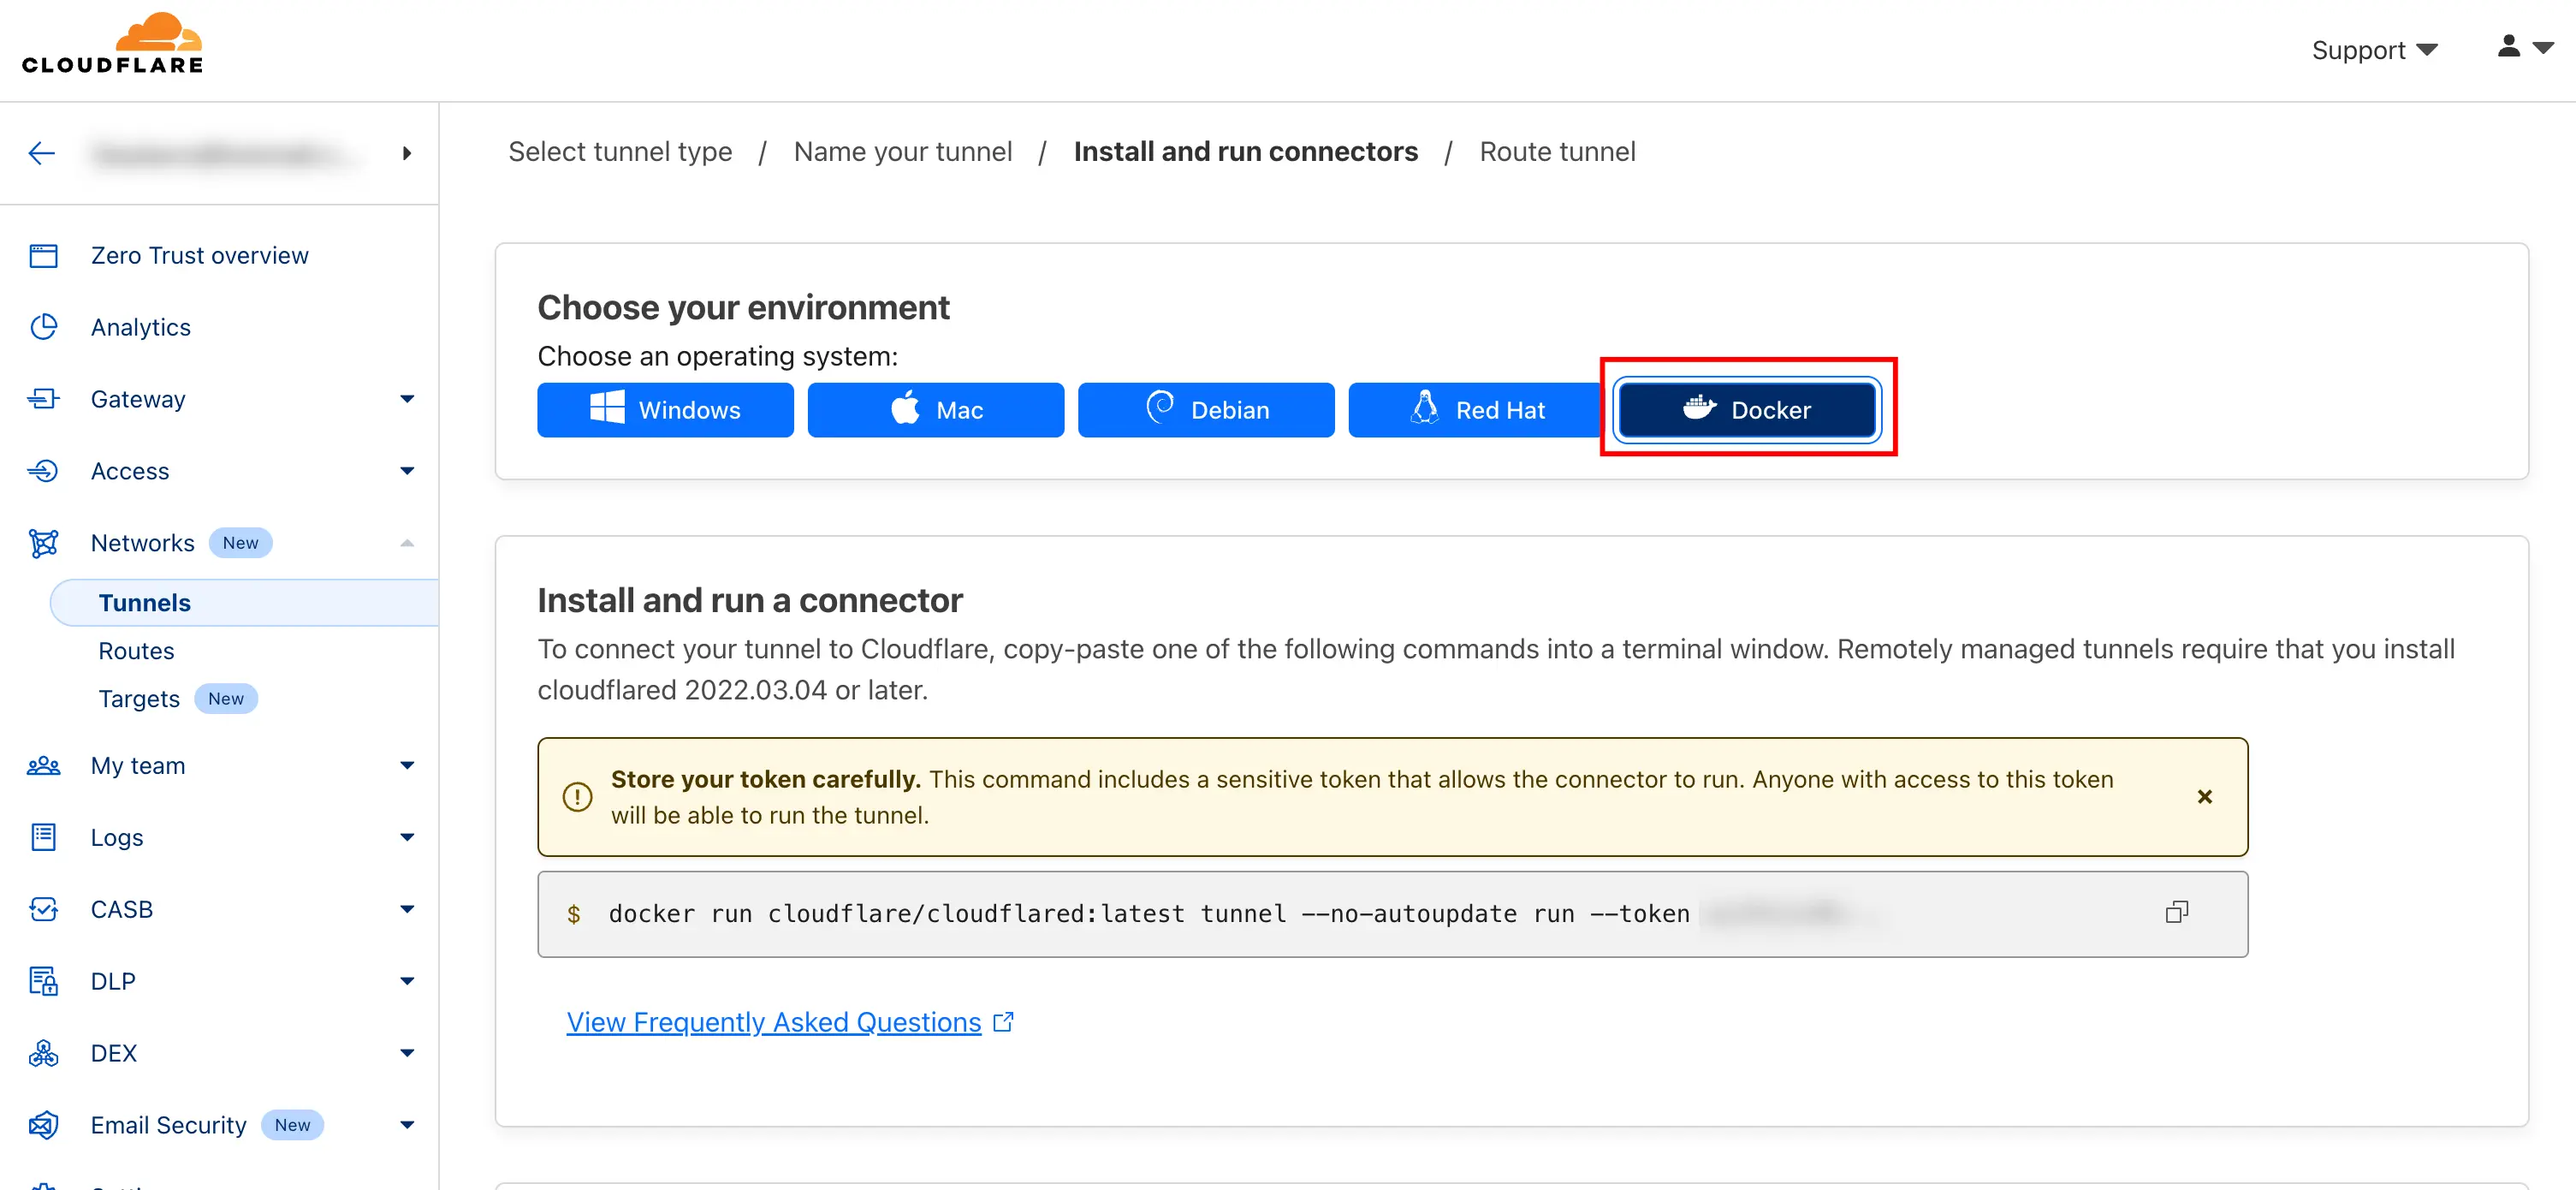This screenshot has width=2576, height=1190.
Task: Pick the Red Hat button
Action: (1475, 410)
